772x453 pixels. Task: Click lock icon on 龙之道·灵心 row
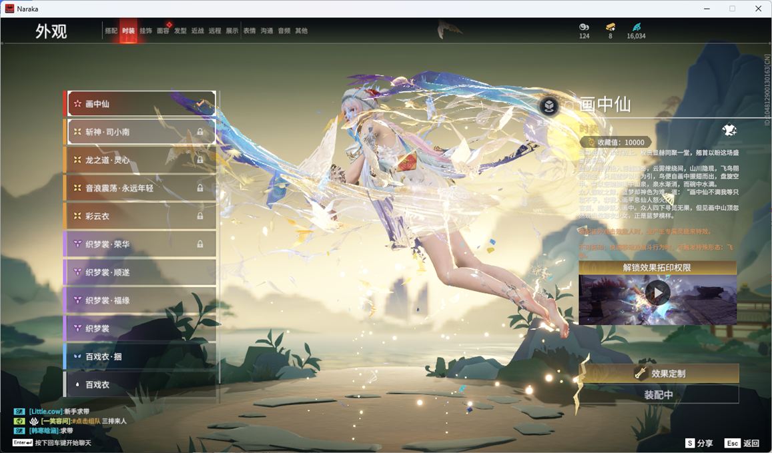pos(200,160)
